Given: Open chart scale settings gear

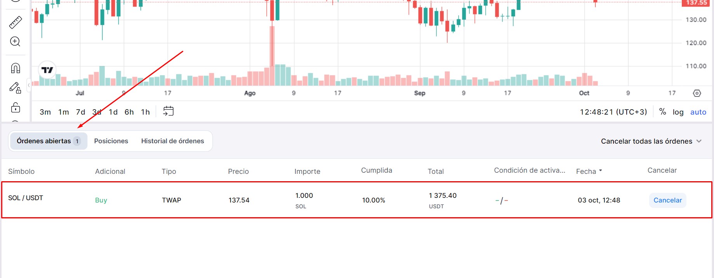Looking at the screenshot, I should click(x=697, y=93).
